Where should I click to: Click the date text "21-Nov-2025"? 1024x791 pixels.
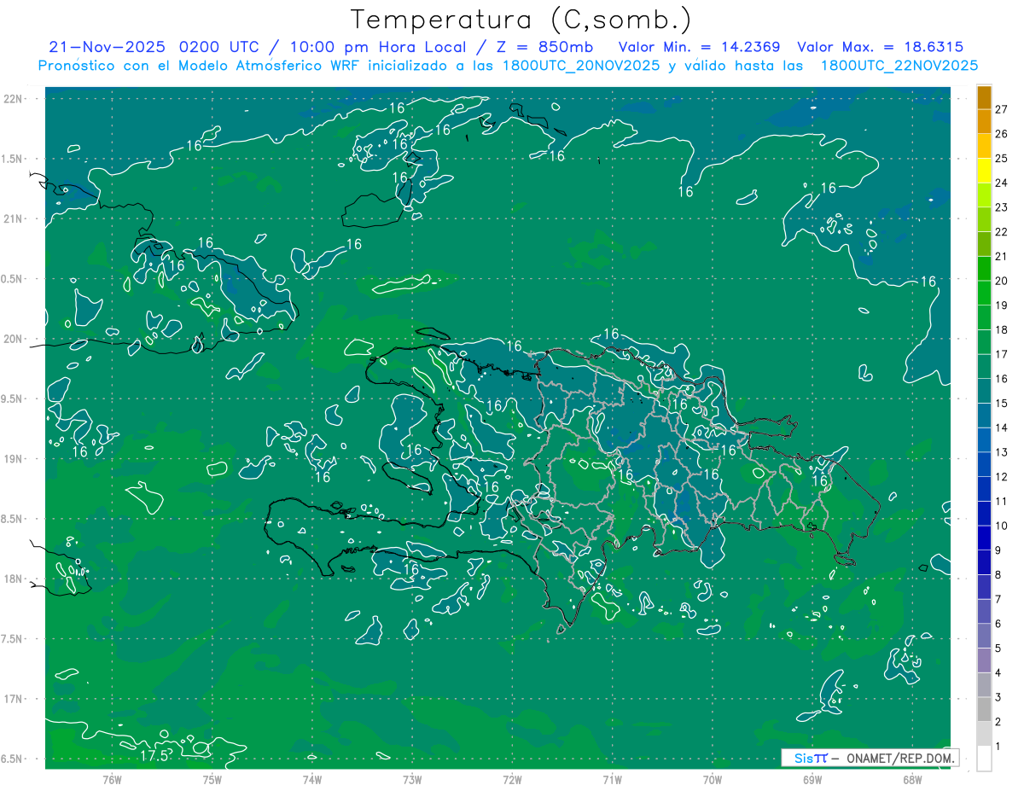[x=108, y=47]
